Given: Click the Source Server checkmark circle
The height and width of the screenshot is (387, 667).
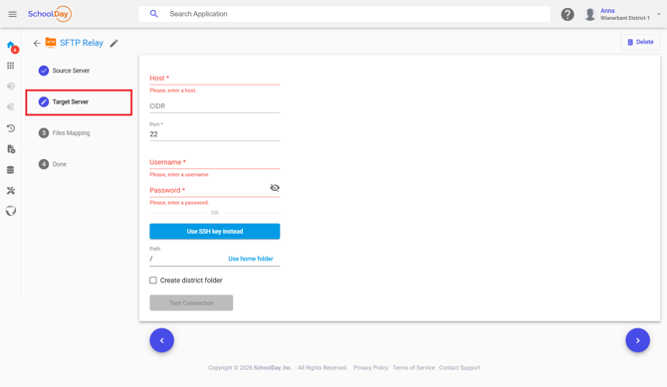Looking at the screenshot, I should point(44,71).
